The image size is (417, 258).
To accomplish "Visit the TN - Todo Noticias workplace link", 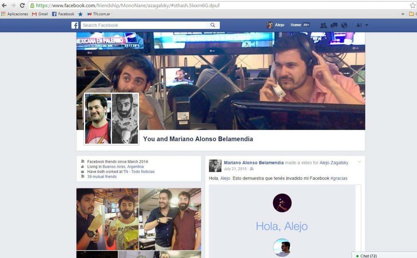I will pos(138,171).
